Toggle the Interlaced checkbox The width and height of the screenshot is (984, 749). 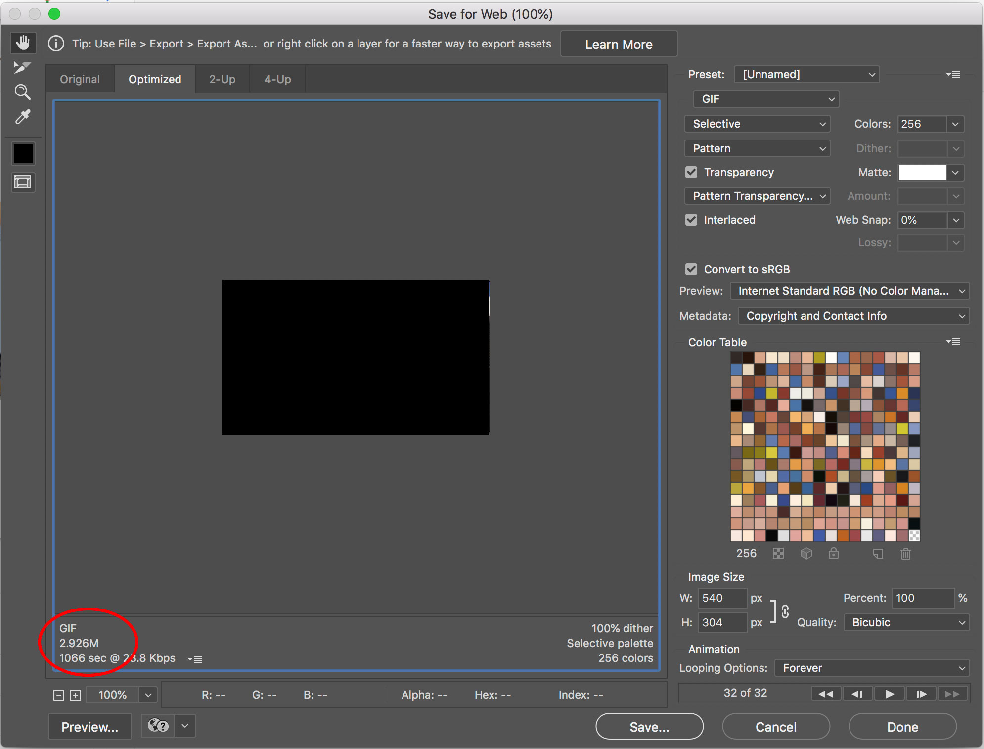[x=691, y=220]
